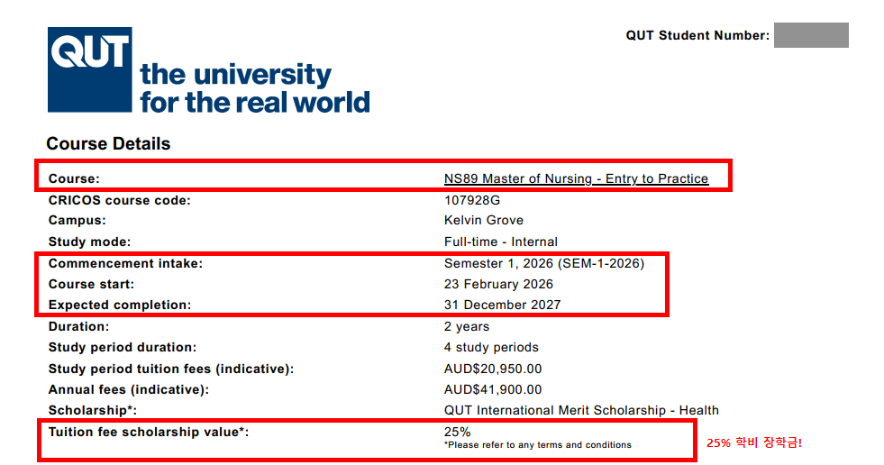Image resolution: width=884 pixels, height=465 pixels.
Task: Click the AUD$41,900.00 annual fees amount
Action: [x=493, y=389]
